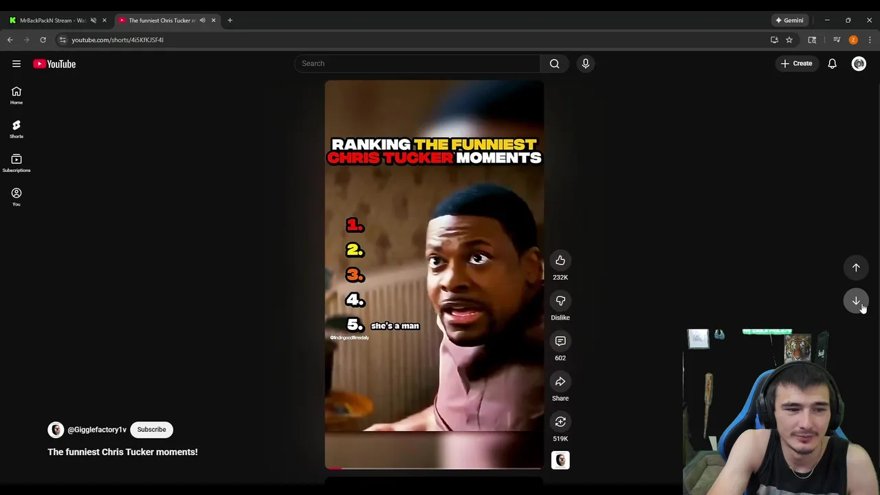Viewport: 880px width, 495px height.
Task: Click the sound source thumbnail
Action: tap(560, 460)
